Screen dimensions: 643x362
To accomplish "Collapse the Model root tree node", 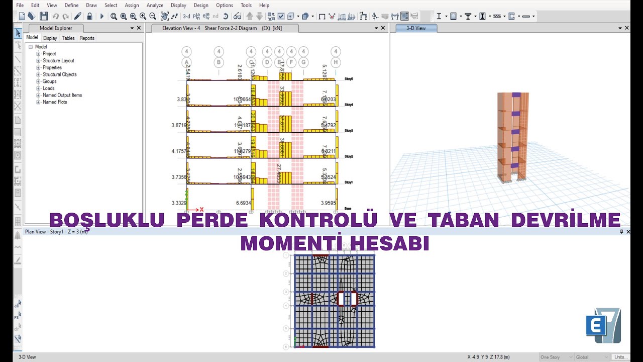I will [x=31, y=47].
